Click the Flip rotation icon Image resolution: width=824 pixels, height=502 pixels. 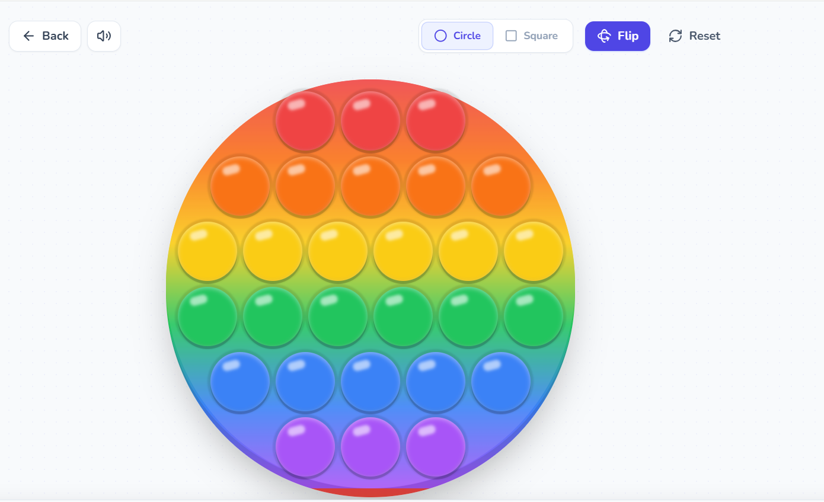603,36
